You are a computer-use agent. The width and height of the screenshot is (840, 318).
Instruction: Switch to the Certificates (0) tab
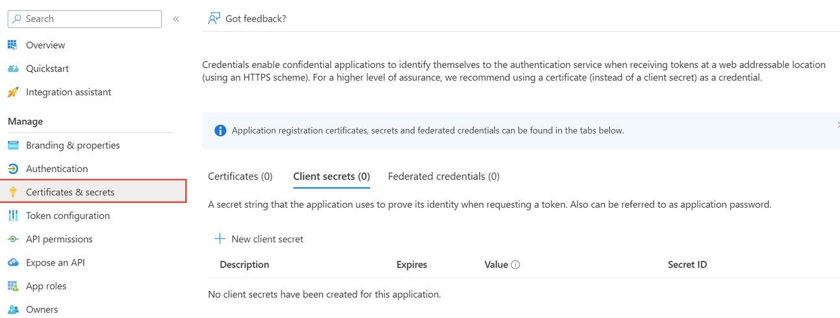240,177
